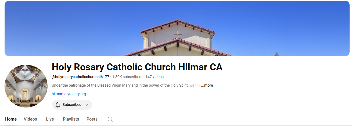
Task: Select the @holyrosarycatholicchurchhi6177 handle
Action: pos(80,77)
